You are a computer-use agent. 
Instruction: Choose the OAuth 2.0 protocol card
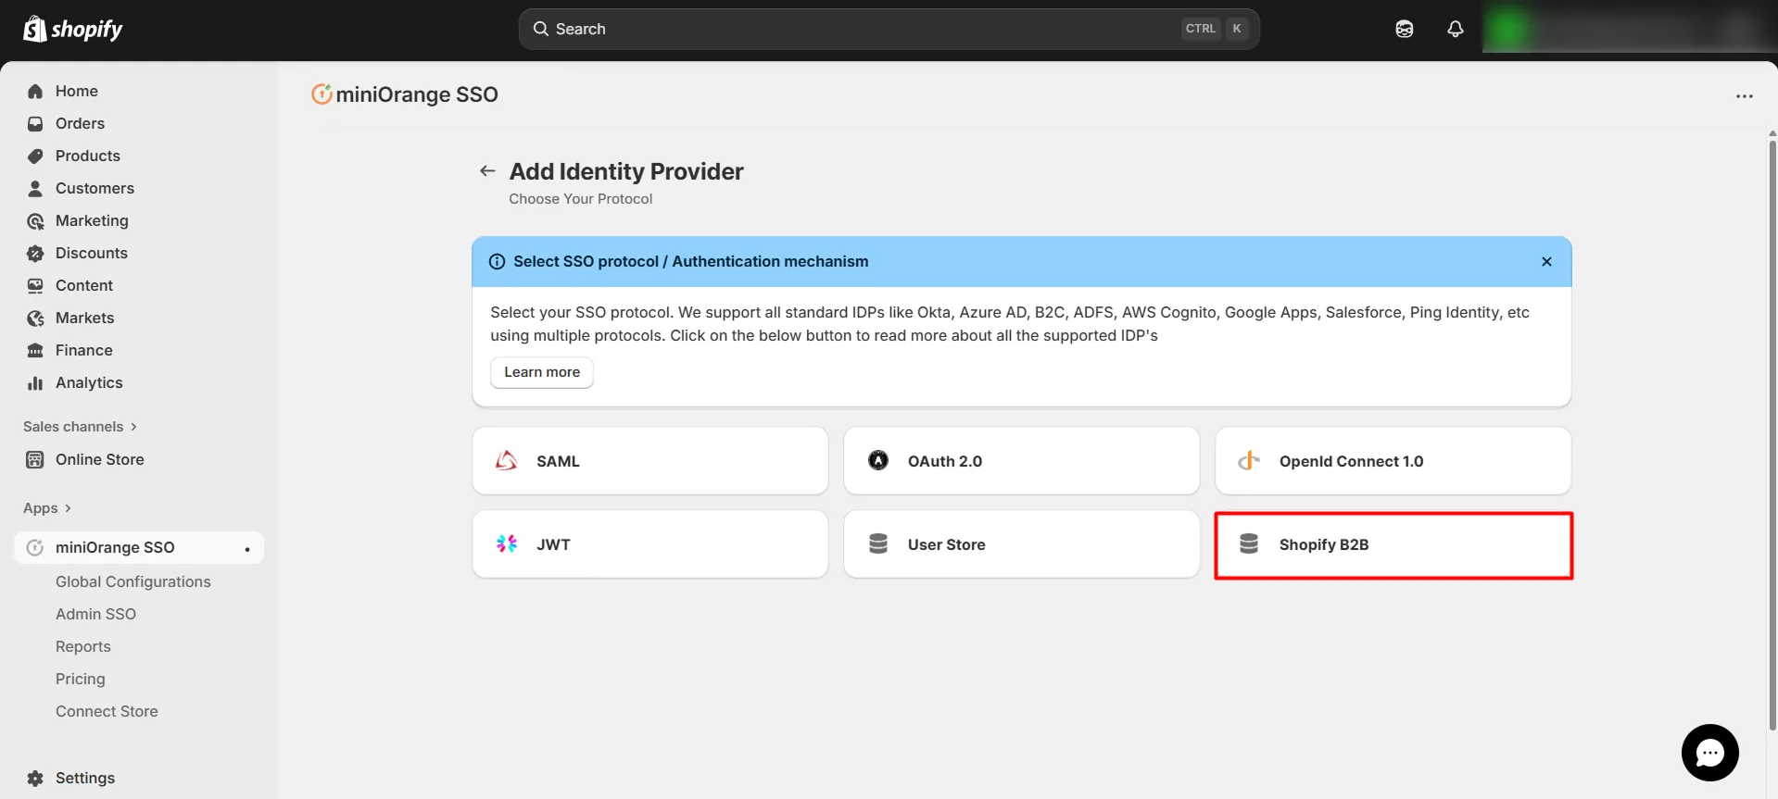1021,460
